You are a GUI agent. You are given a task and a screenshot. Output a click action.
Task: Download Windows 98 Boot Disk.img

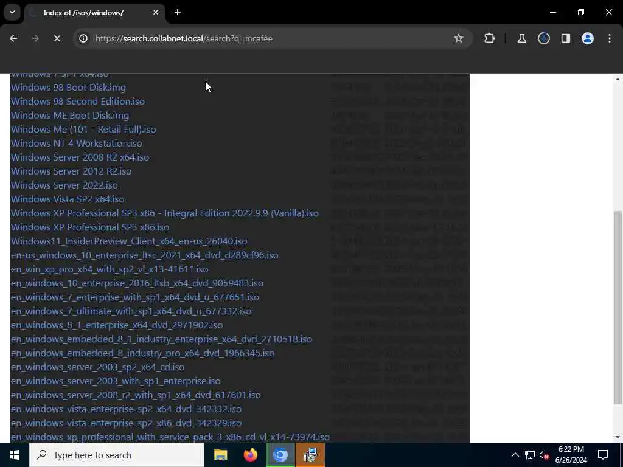pos(68,88)
